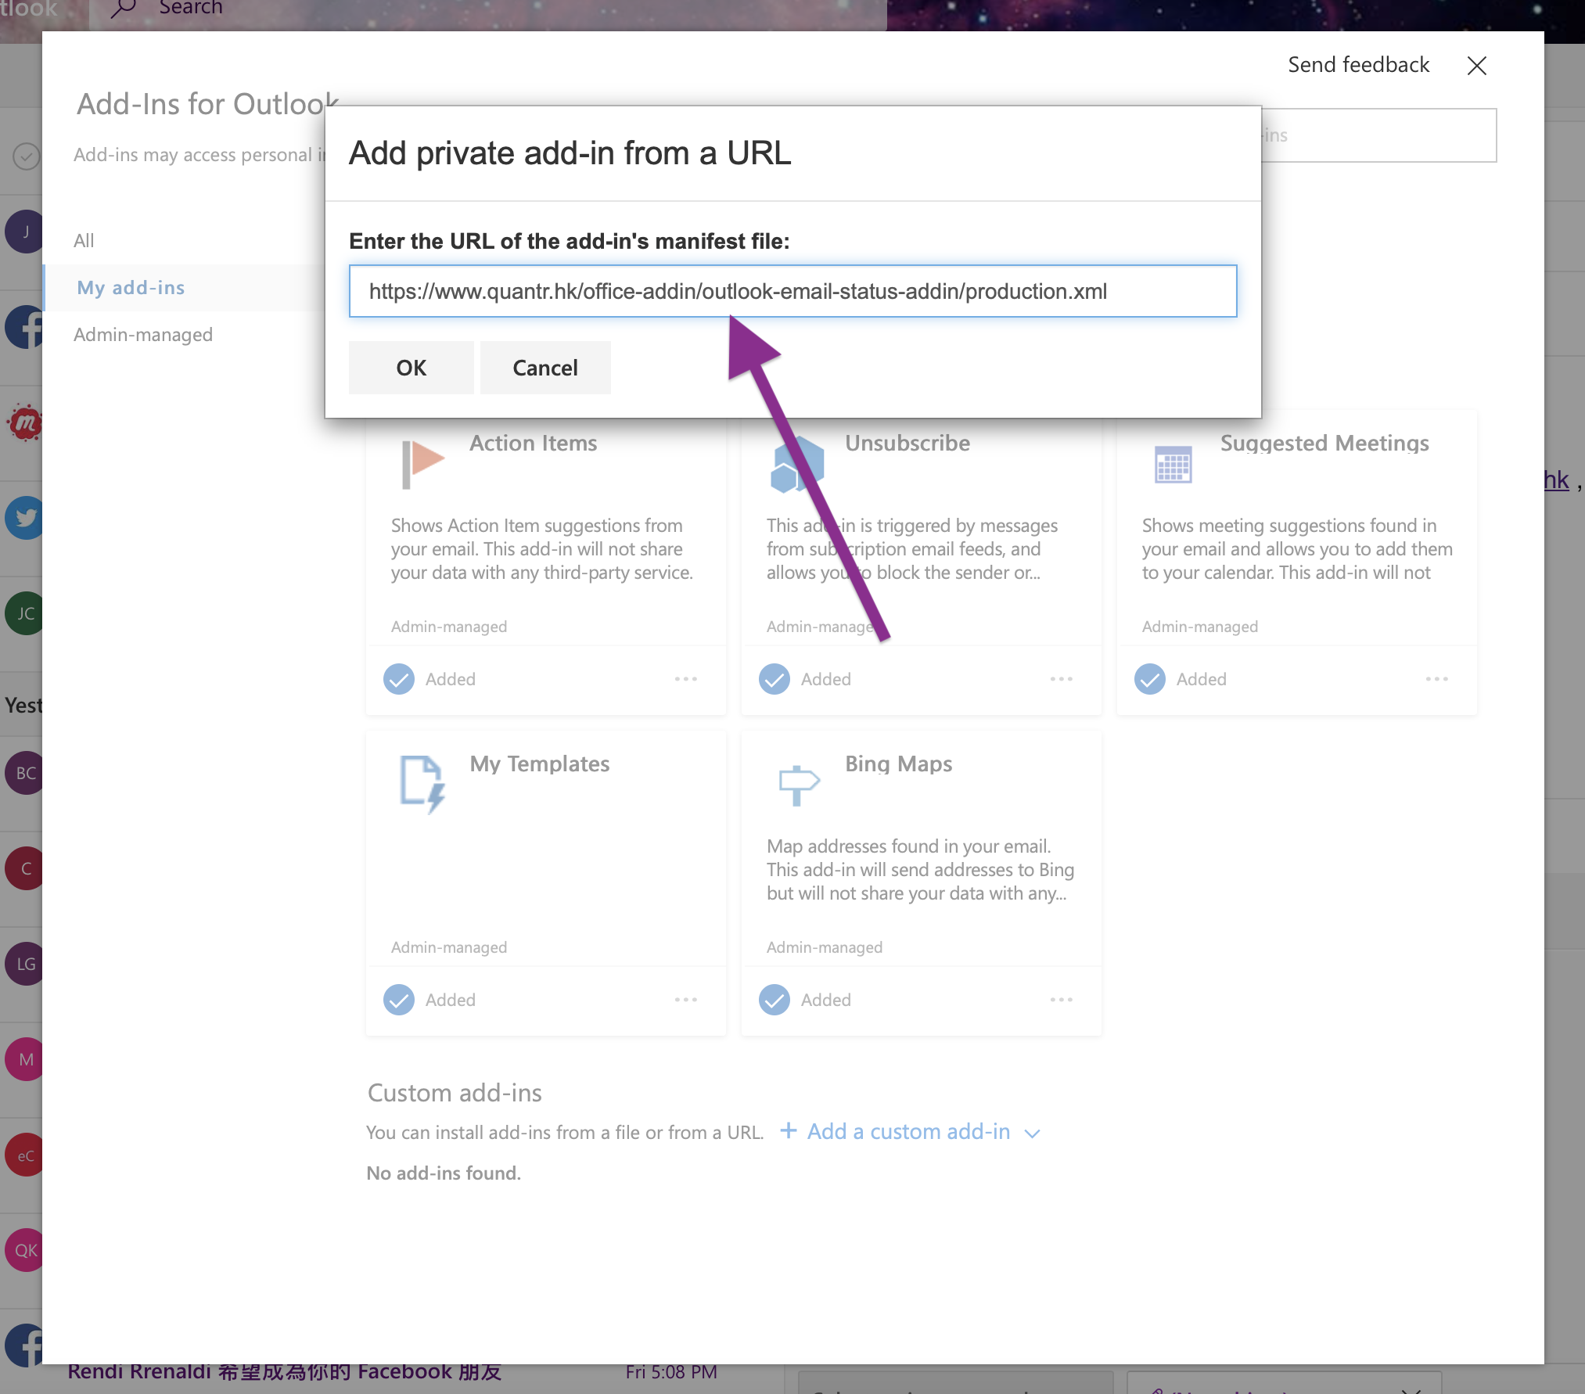The image size is (1585, 1394).
Task: Click the No add-ins found text
Action: 444,1173
